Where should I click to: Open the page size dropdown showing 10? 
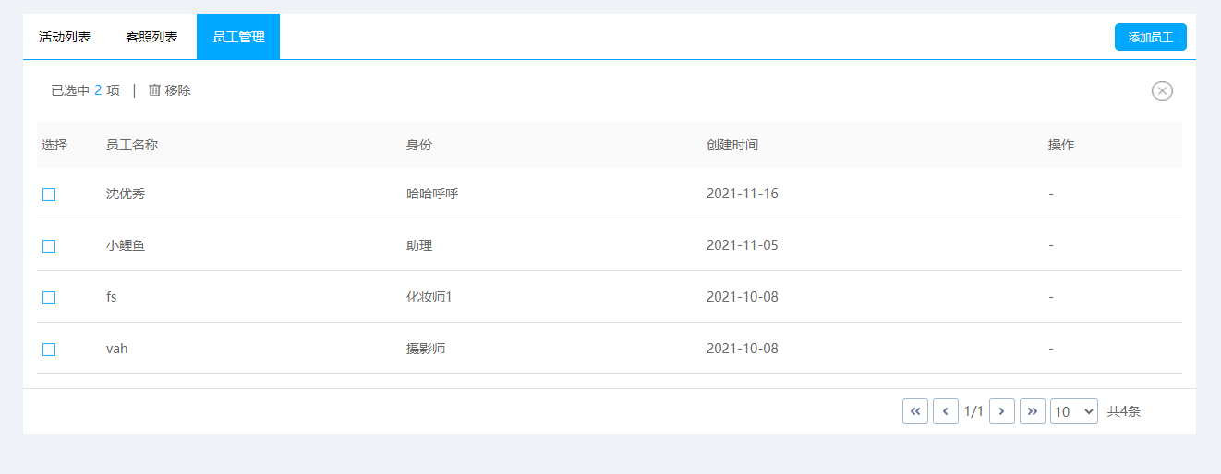(1073, 411)
